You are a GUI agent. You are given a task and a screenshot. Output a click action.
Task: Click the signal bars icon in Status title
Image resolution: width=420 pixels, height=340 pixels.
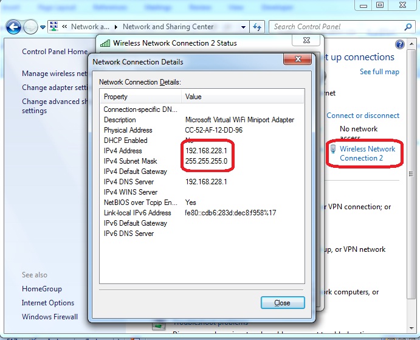[x=105, y=43]
